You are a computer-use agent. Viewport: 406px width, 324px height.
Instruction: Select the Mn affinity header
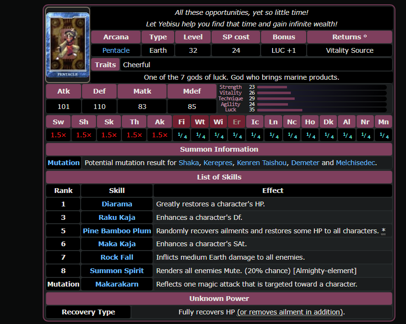pos(383,122)
